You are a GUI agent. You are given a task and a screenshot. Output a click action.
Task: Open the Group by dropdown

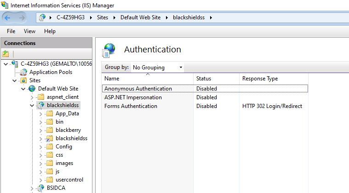181,68
